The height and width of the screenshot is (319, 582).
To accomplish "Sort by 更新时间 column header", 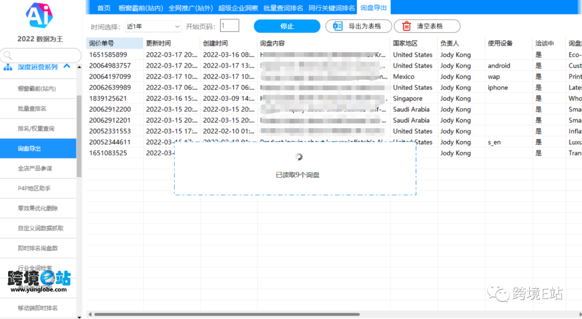I will pos(172,44).
